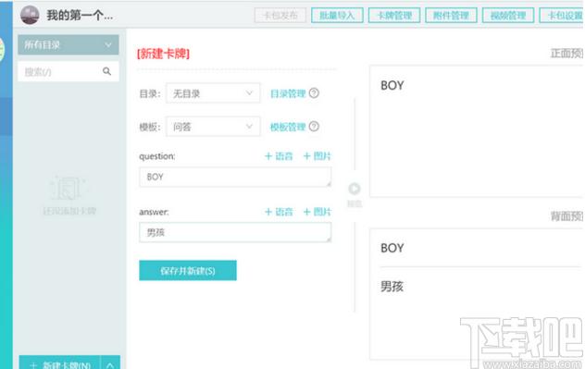Click the 搜索 search box
This screenshot has width=585, height=369.
[x=68, y=71]
